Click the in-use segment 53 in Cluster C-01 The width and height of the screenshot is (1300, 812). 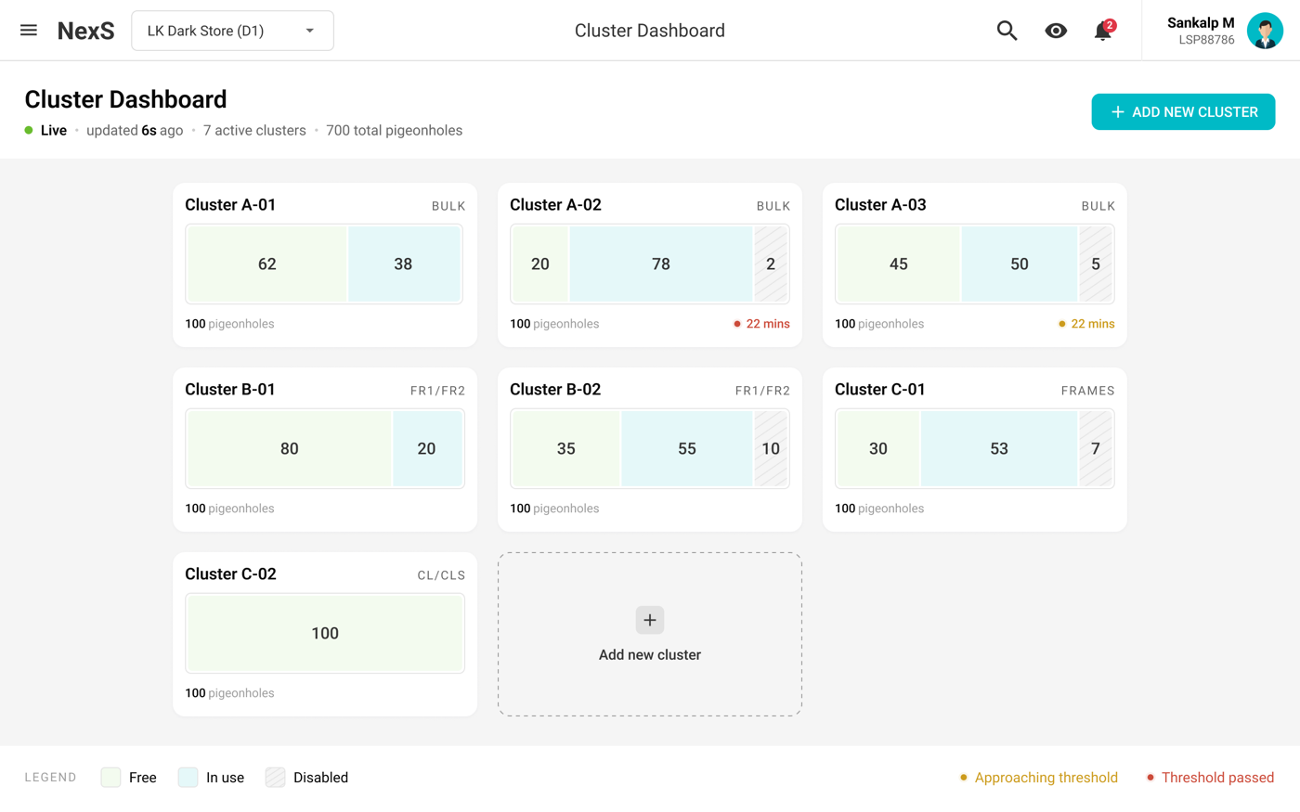tap(999, 448)
